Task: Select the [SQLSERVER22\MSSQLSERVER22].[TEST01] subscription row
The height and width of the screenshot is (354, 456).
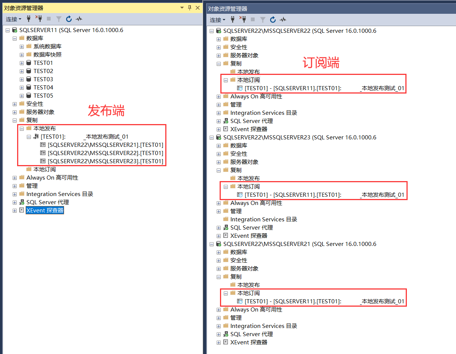Action: tap(105, 153)
